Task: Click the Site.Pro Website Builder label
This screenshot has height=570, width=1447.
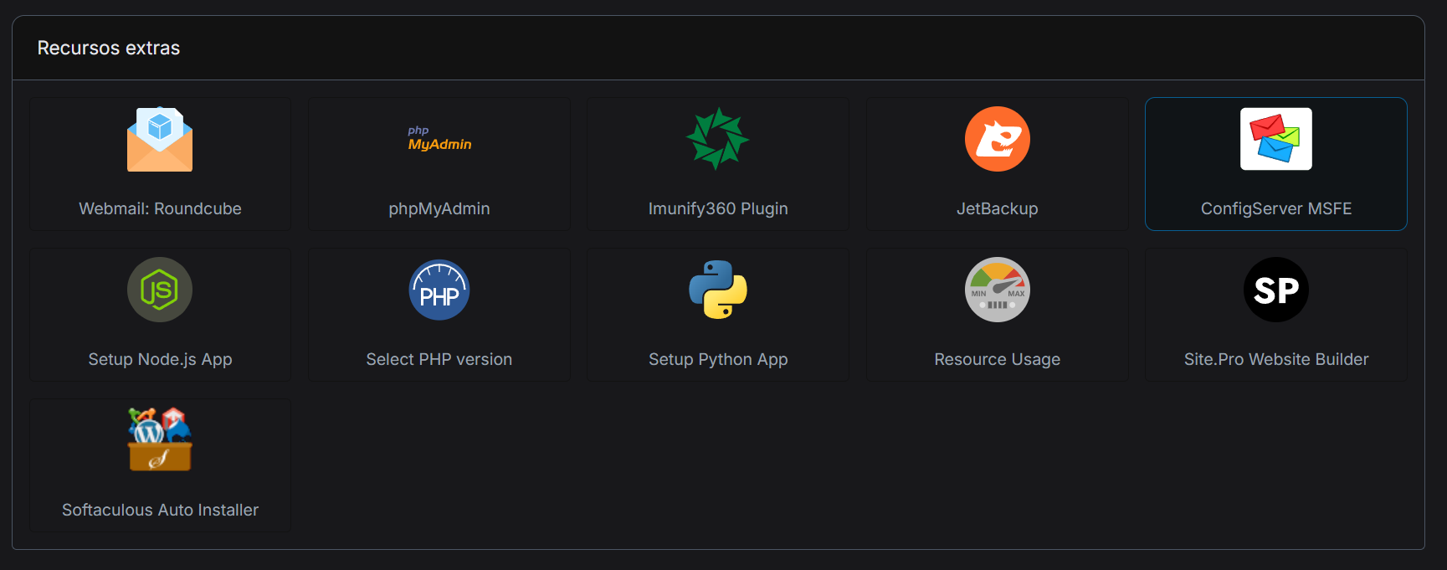Action: [x=1276, y=359]
